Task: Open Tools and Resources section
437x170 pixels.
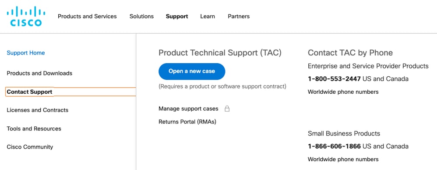Action: click(34, 129)
